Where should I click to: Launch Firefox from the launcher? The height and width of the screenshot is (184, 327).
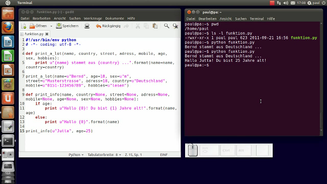(x=8, y=28)
